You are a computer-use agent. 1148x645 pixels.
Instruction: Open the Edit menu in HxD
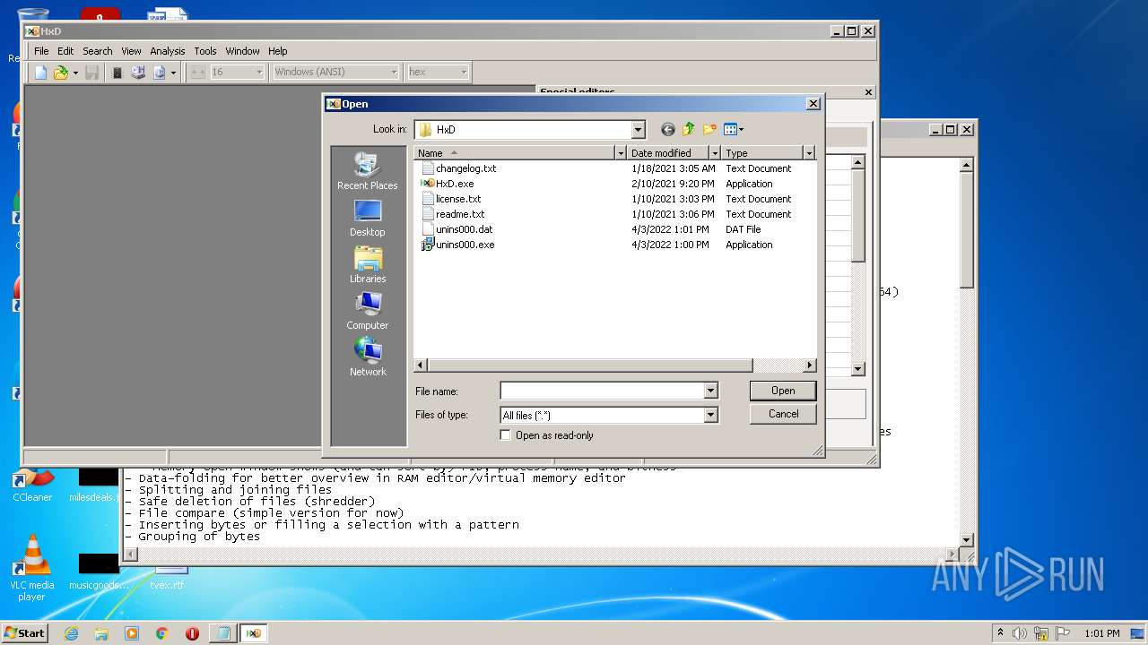(65, 51)
